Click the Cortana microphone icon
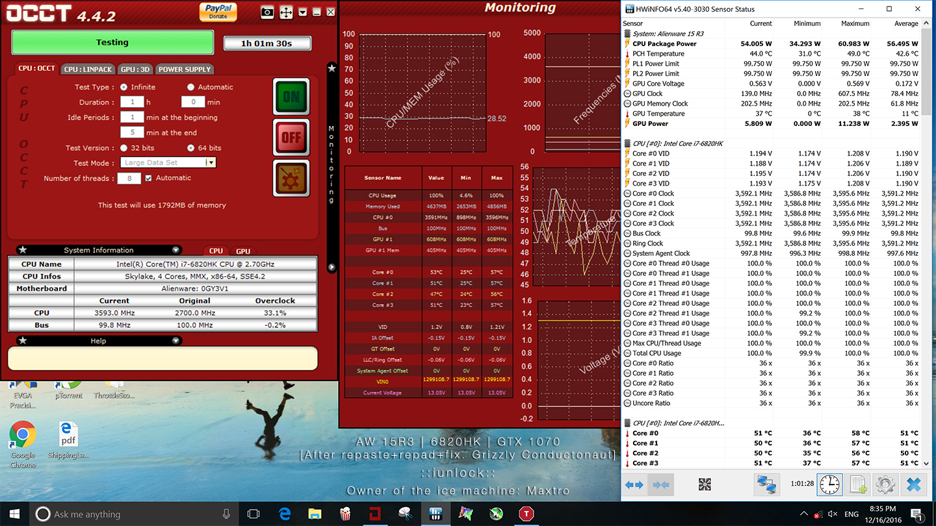Viewport: 936px width, 526px height. tap(226, 514)
